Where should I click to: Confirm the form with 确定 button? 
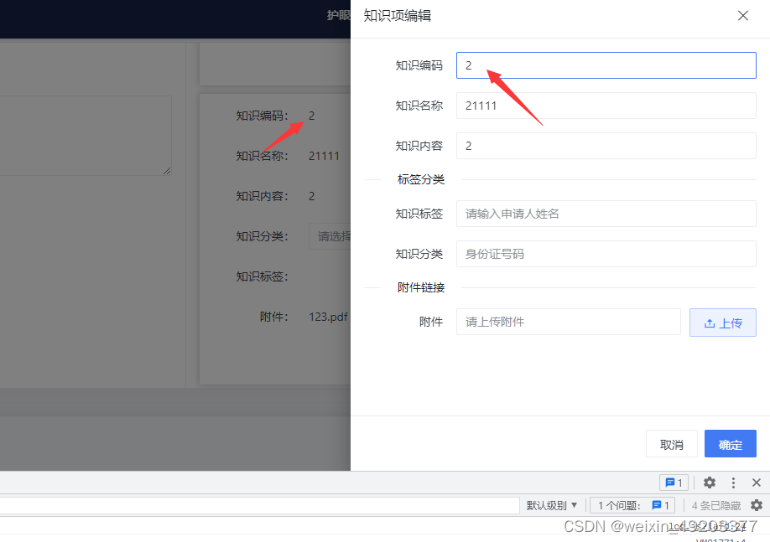[x=731, y=444]
